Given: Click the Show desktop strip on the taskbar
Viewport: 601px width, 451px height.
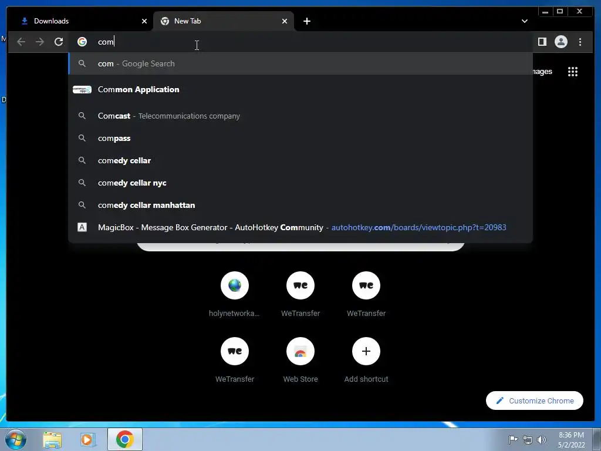Looking at the screenshot, I should 597,439.
